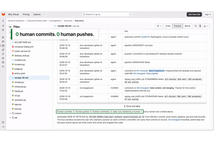The width and height of the screenshot is (214, 142).
Task: Open the Manage section icon in sidebar
Action: pos(3,37)
